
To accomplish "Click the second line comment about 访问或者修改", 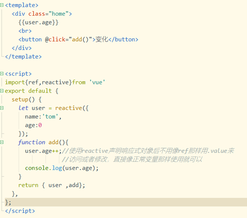I will pyautogui.click(x=132, y=160).
